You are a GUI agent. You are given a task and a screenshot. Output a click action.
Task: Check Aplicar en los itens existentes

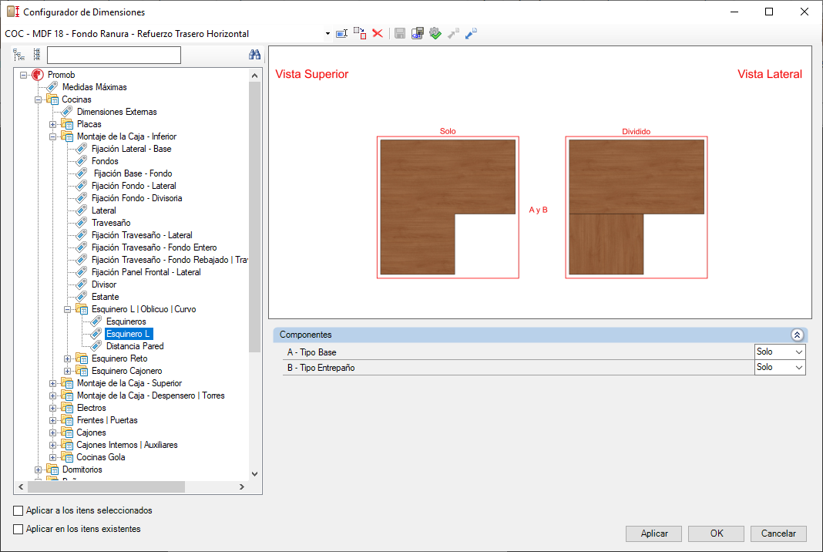click(18, 529)
